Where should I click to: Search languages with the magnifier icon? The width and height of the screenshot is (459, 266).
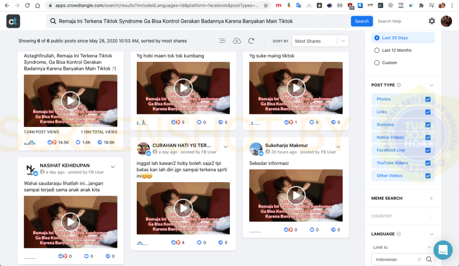[429, 259]
